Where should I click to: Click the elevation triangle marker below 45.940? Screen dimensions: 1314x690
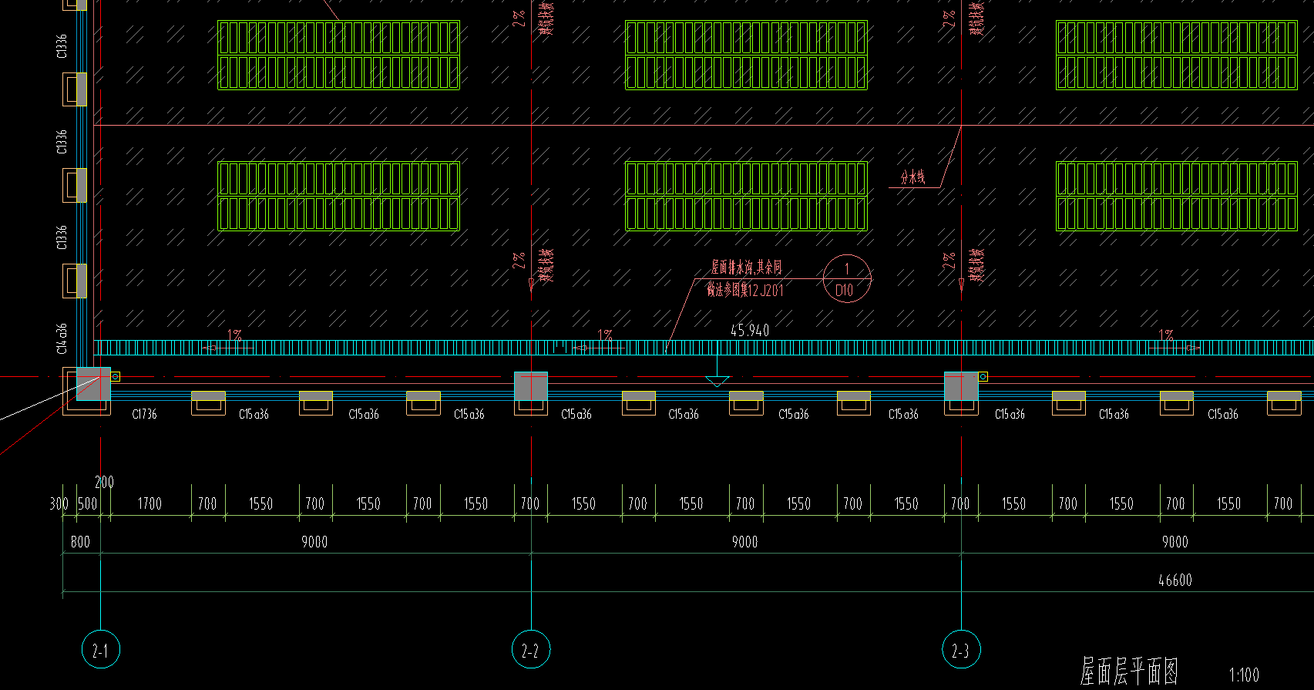(x=717, y=382)
